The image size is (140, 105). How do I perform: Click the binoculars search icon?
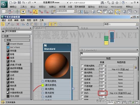pos(103,3)
